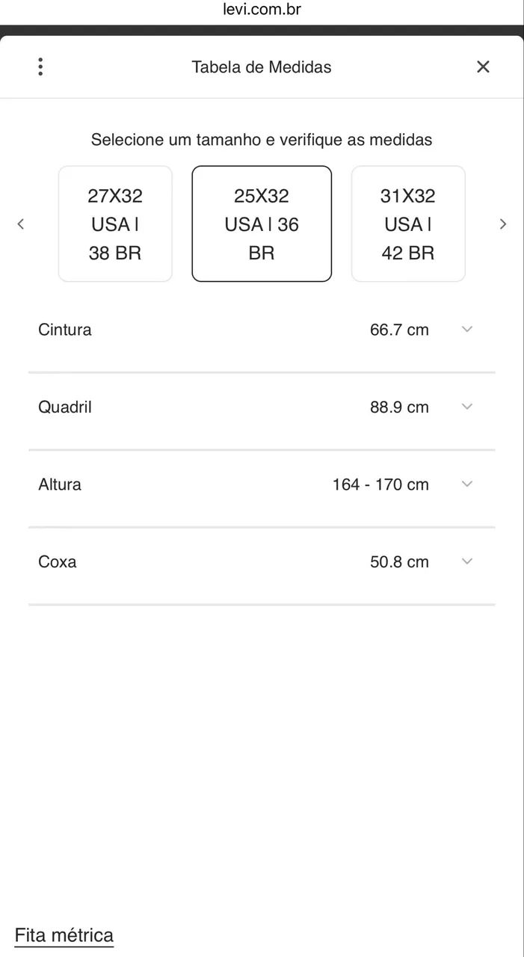Follow the Fita métrica link
Viewport: 524px width, 957px height.
click(64, 935)
